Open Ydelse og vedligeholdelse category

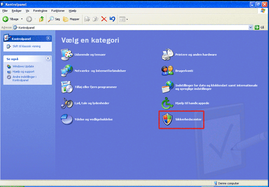point(94,119)
